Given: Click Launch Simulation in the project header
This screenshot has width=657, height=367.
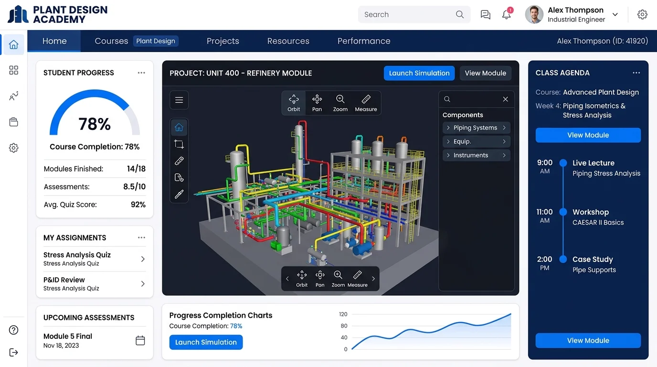Looking at the screenshot, I should (x=419, y=73).
